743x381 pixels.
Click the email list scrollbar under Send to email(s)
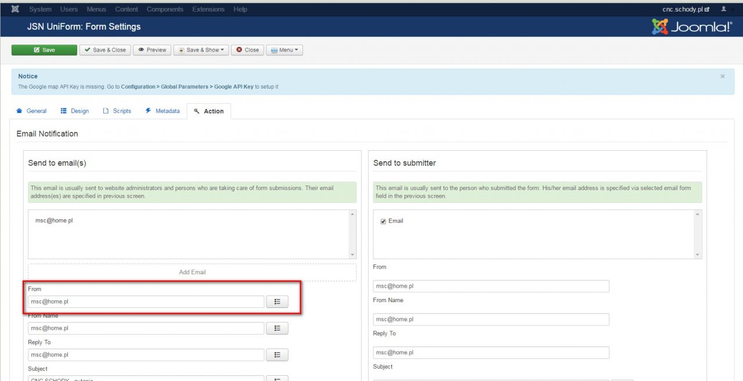(352, 234)
